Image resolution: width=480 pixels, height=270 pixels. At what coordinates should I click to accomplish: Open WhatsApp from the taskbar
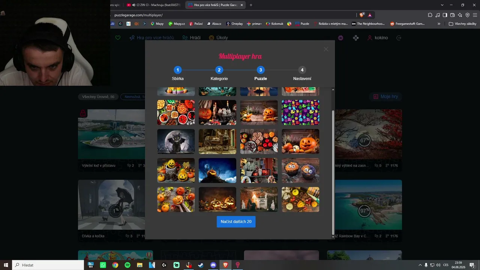coord(103,265)
